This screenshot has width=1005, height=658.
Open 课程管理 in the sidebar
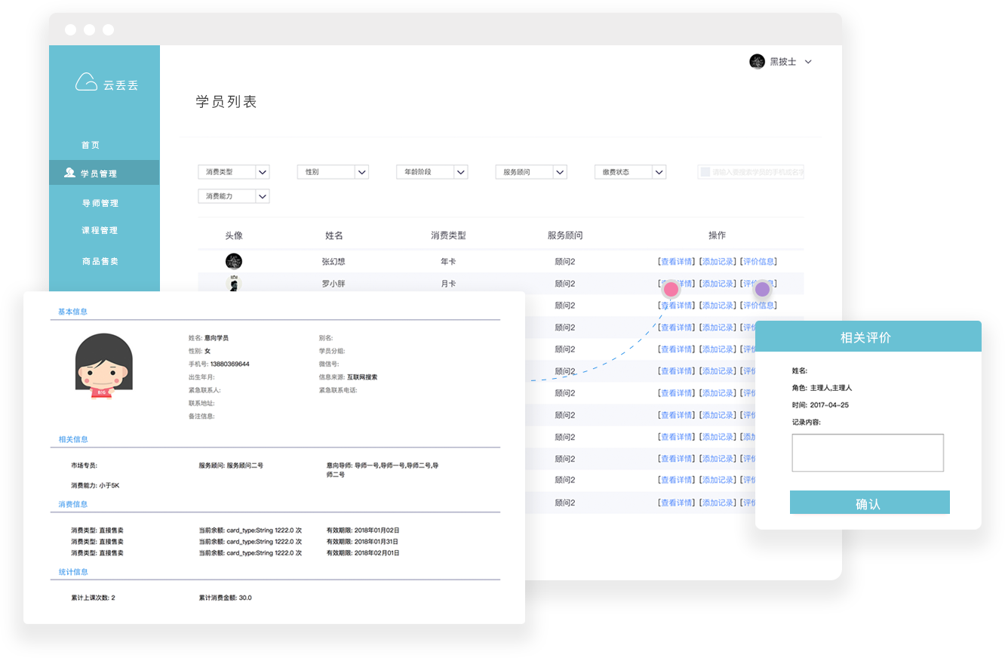tap(100, 230)
